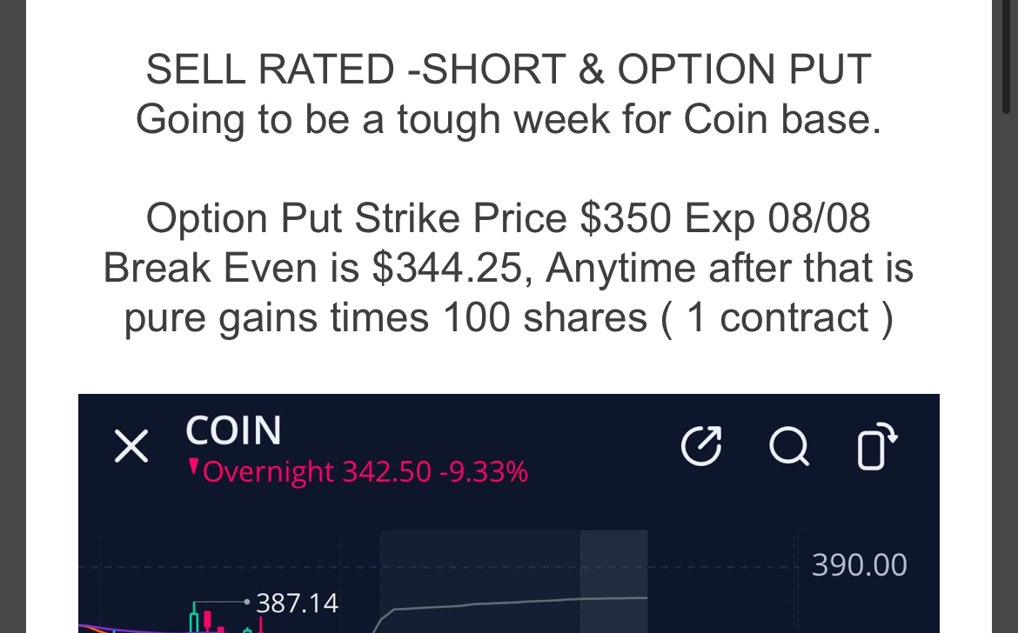Image resolution: width=1018 pixels, height=633 pixels.
Task: Click the red down-triangle beside Overnight
Action: pos(193,467)
